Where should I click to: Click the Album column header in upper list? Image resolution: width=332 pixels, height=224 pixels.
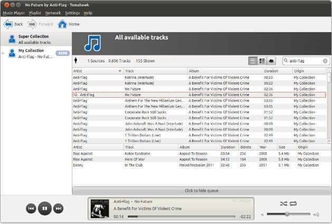click(x=225, y=71)
